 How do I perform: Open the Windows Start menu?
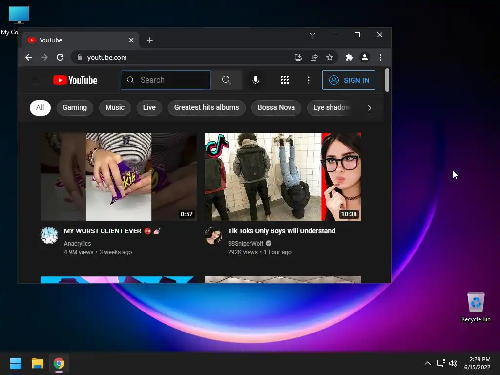point(16,363)
